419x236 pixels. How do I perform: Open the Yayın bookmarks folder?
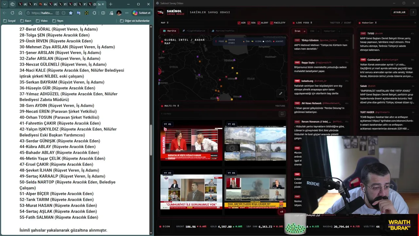pyautogui.click(x=58, y=21)
